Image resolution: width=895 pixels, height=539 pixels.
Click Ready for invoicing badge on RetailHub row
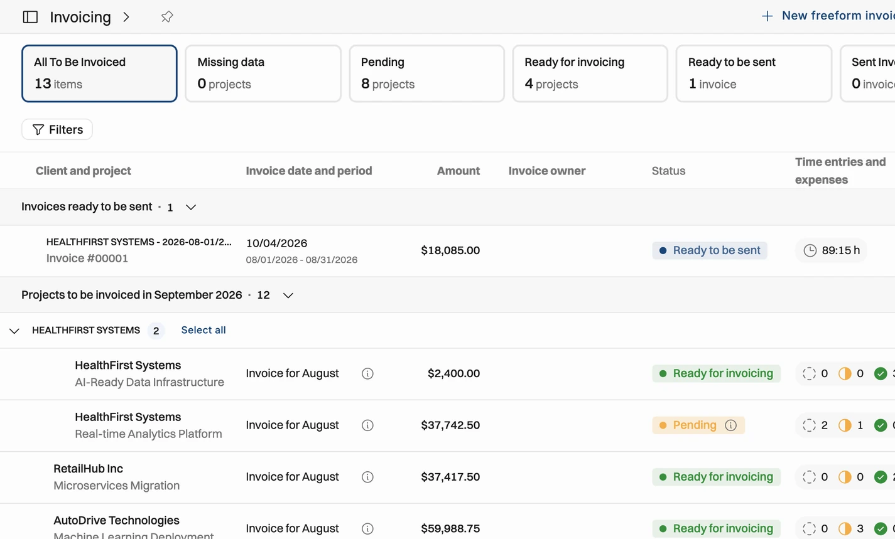[716, 477]
